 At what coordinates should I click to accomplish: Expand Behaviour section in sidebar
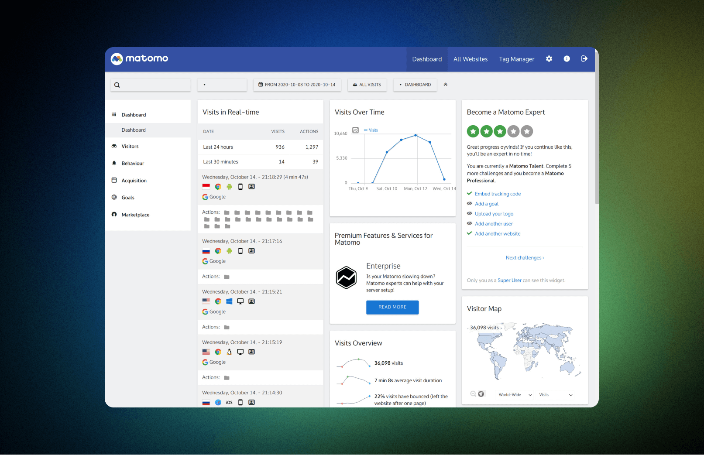pyautogui.click(x=133, y=164)
